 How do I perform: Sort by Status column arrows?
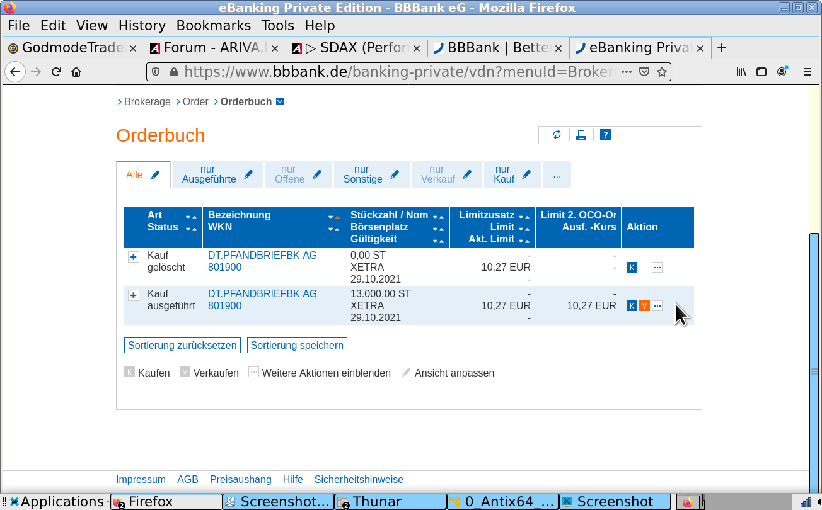tap(191, 229)
